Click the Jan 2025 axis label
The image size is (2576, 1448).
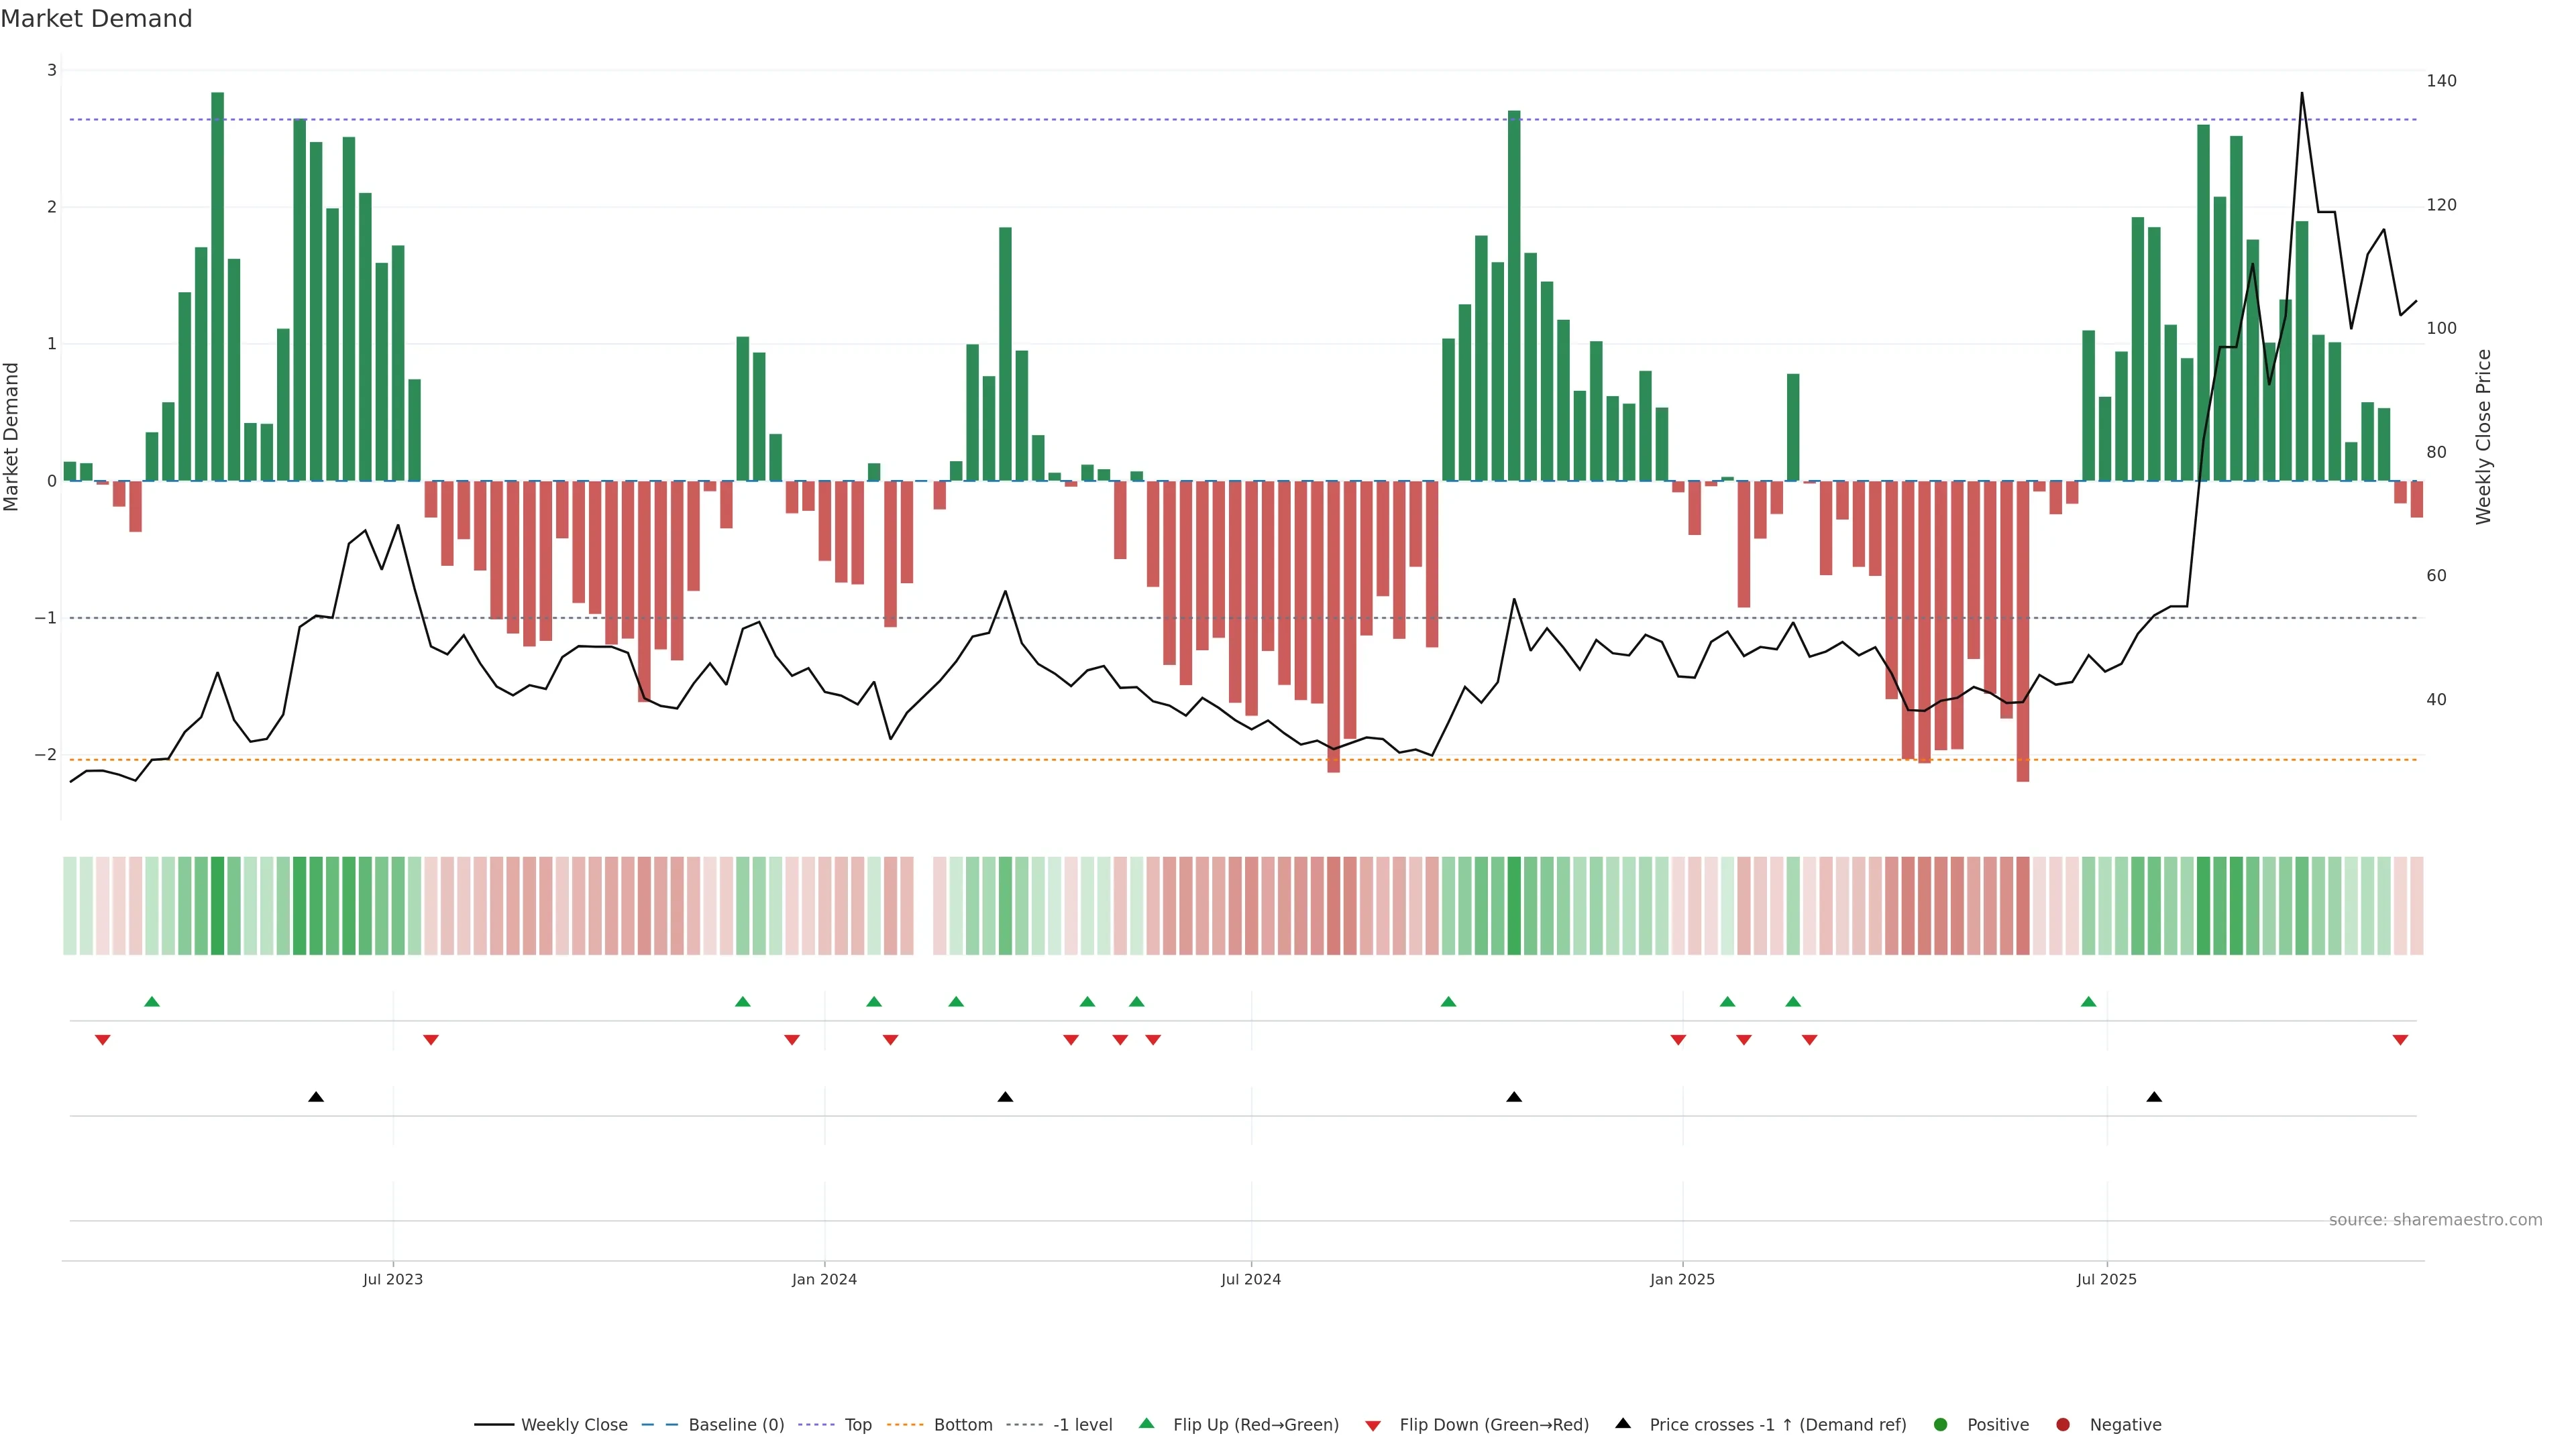pyautogui.click(x=1682, y=1279)
